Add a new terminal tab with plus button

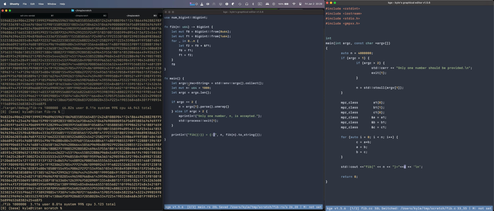pyautogui.click(x=160, y=16)
